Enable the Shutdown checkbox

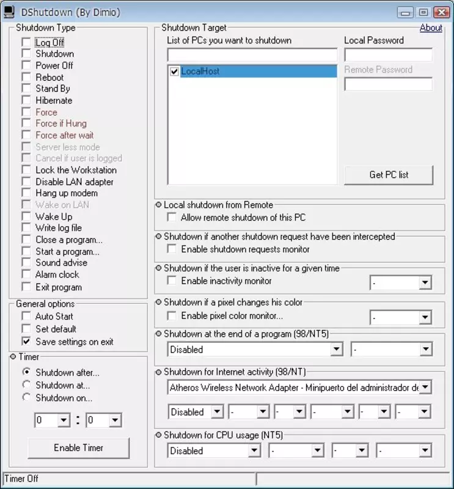pyautogui.click(x=26, y=54)
